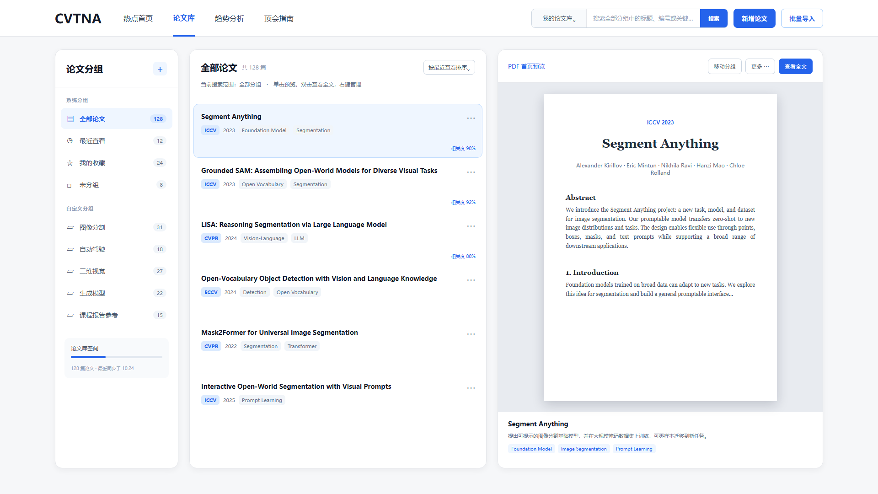This screenshot has height=494, width=878.
Task: Open the 按最近查看排序 sort dropdown
Action: tap(449, 67)
